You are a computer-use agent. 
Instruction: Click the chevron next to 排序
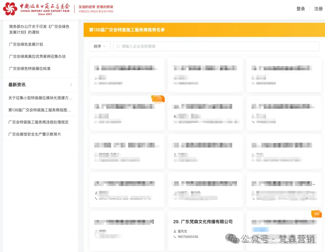coord(104,46)
